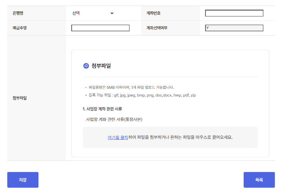298x195 pixels.
Task: Click the 예금주명 label cell
Action: coord(20,28)
